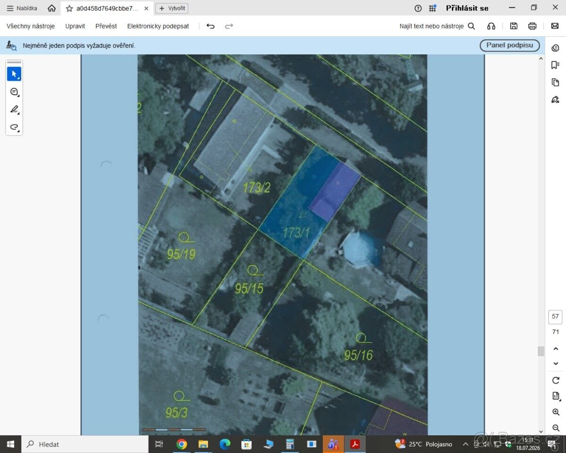Zoom out of the document
This screenshot has height=453, width=566.
tap(556, 428)
